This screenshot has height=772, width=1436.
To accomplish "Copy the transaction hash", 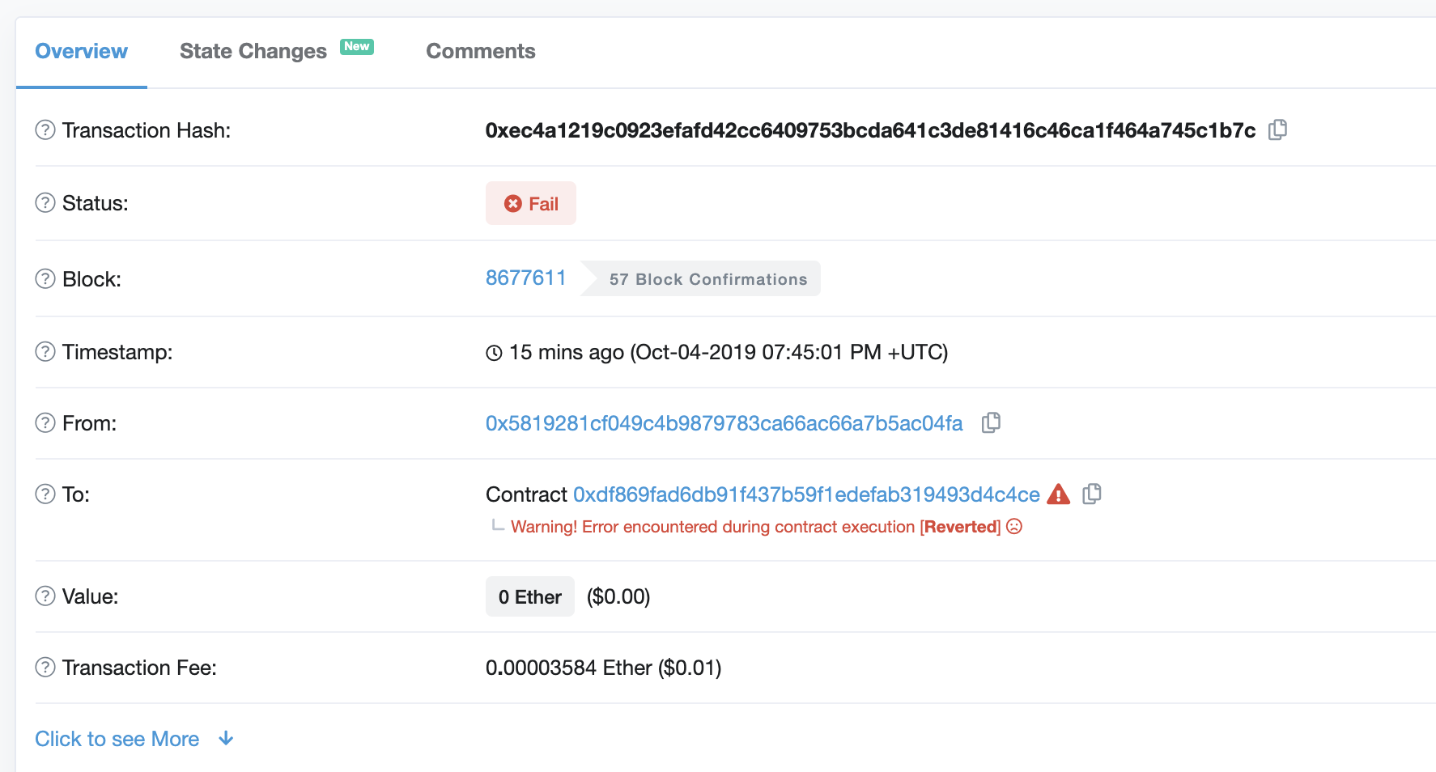I will [x=1277, y=129].
